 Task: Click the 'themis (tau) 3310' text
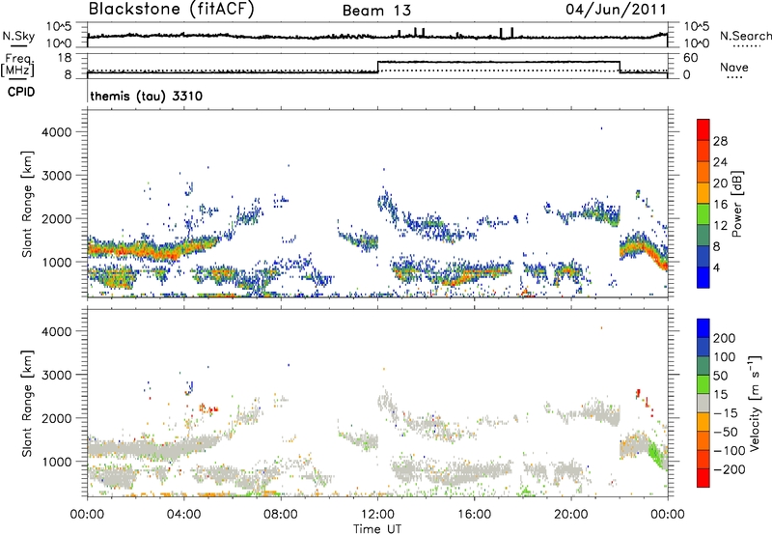click(147, 96)
